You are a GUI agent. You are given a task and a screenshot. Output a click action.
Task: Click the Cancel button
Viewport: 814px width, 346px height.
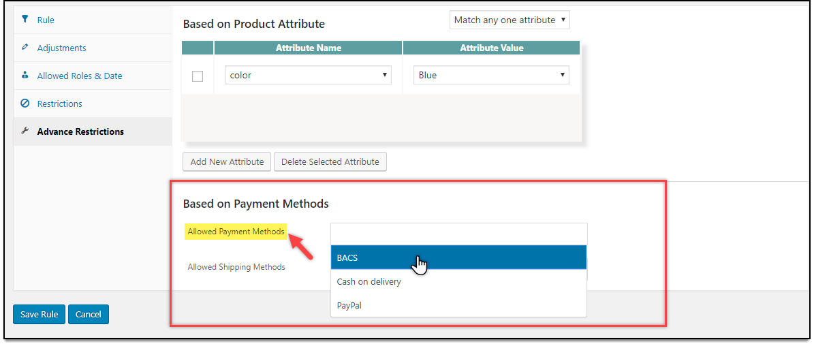[x=89, y=314]
